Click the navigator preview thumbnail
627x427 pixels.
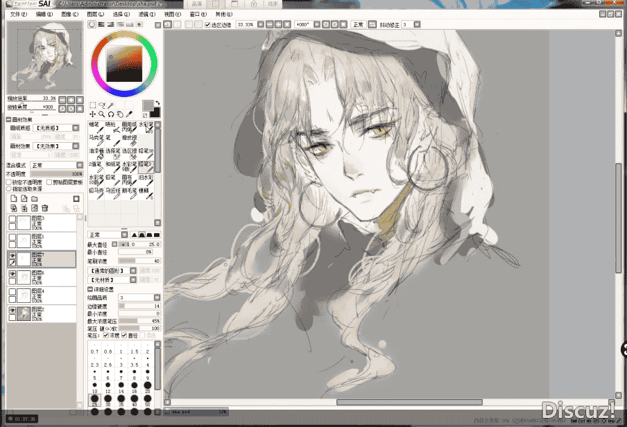tap(45, 58)
